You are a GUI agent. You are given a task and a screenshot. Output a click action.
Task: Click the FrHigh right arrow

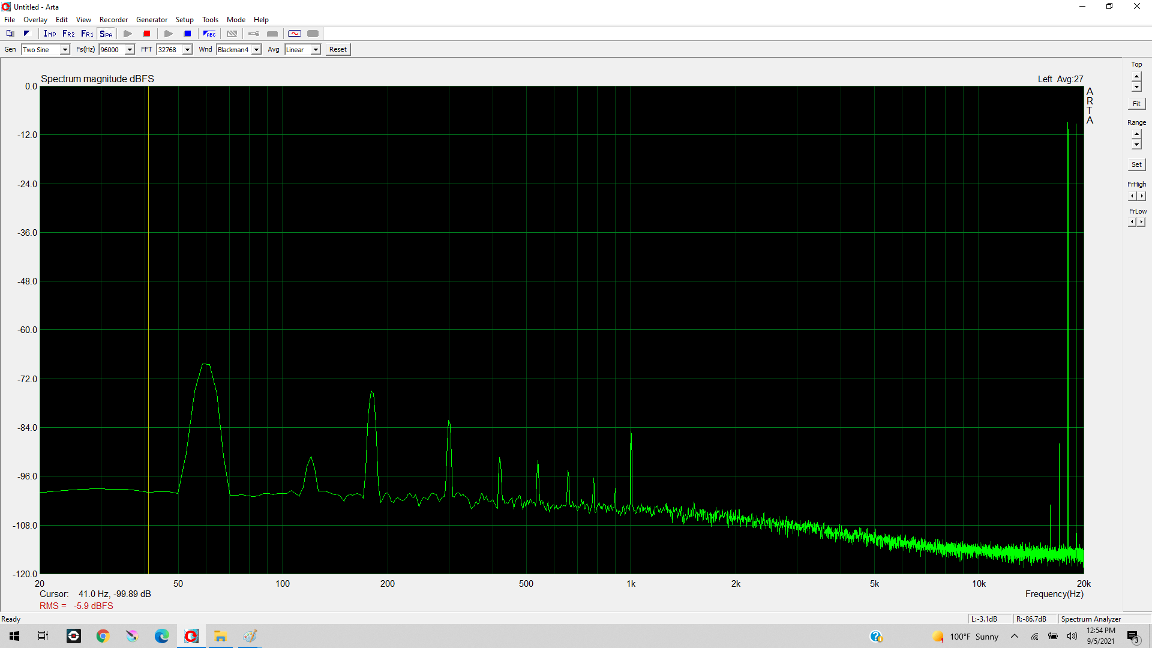pyautogui.click(x=1141, y=196)
